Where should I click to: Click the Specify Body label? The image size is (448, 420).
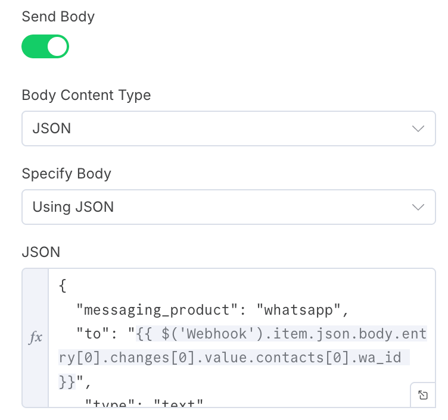click(x=67, y=174)
